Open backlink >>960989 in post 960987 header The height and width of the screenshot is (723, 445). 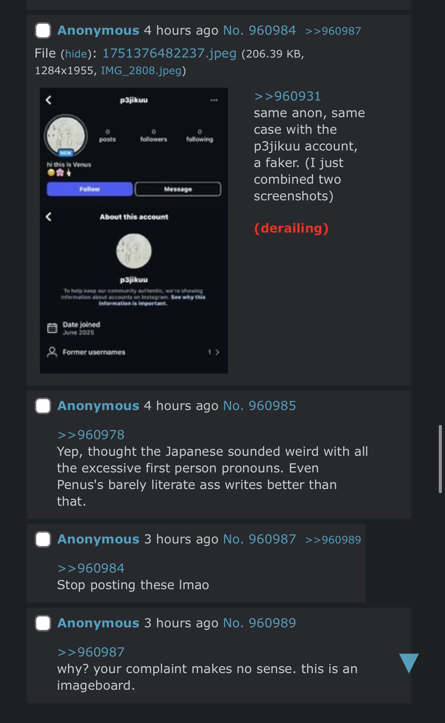(x=333, y=540)
